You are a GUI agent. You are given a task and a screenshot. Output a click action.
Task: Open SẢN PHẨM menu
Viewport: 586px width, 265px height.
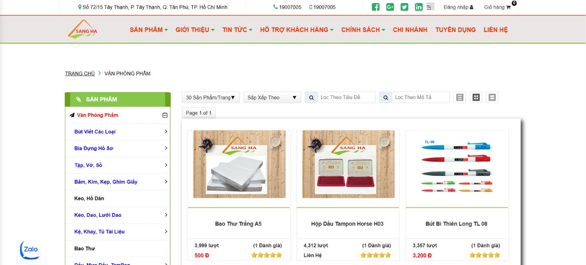149,30
